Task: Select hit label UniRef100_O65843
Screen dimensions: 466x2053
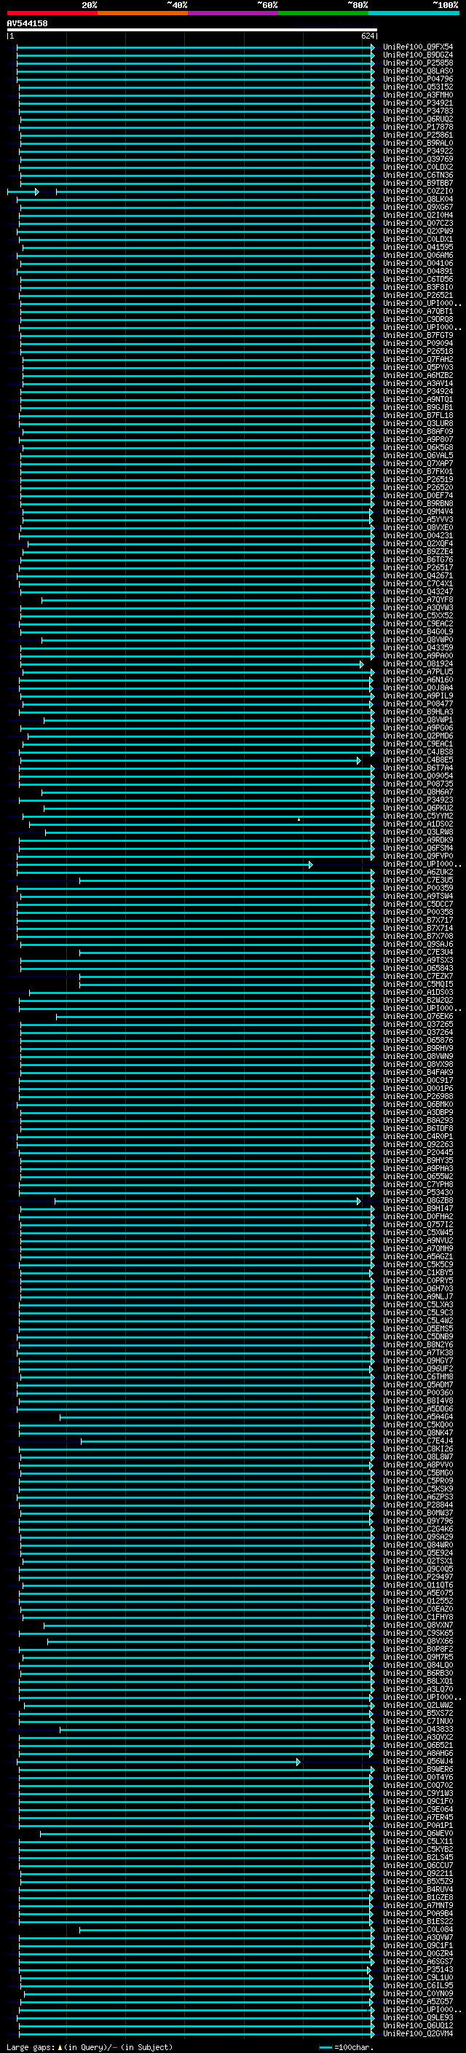Action: (x=417, y=969)
